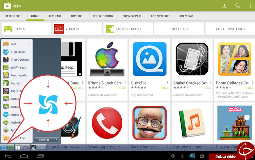Image resolution: width=255 pixels, height=160 pixels.
Task: Open the WhatsApp Private phone icon
Action: pos(107,123)
